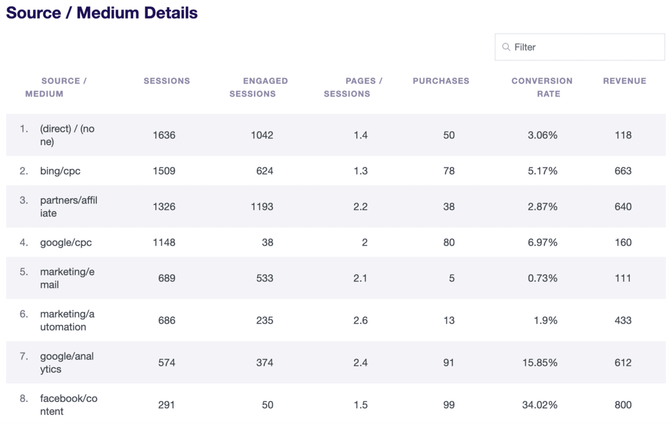Select the marketing/automation row label
The image size is (672, 423).
[x=67, y=320]
